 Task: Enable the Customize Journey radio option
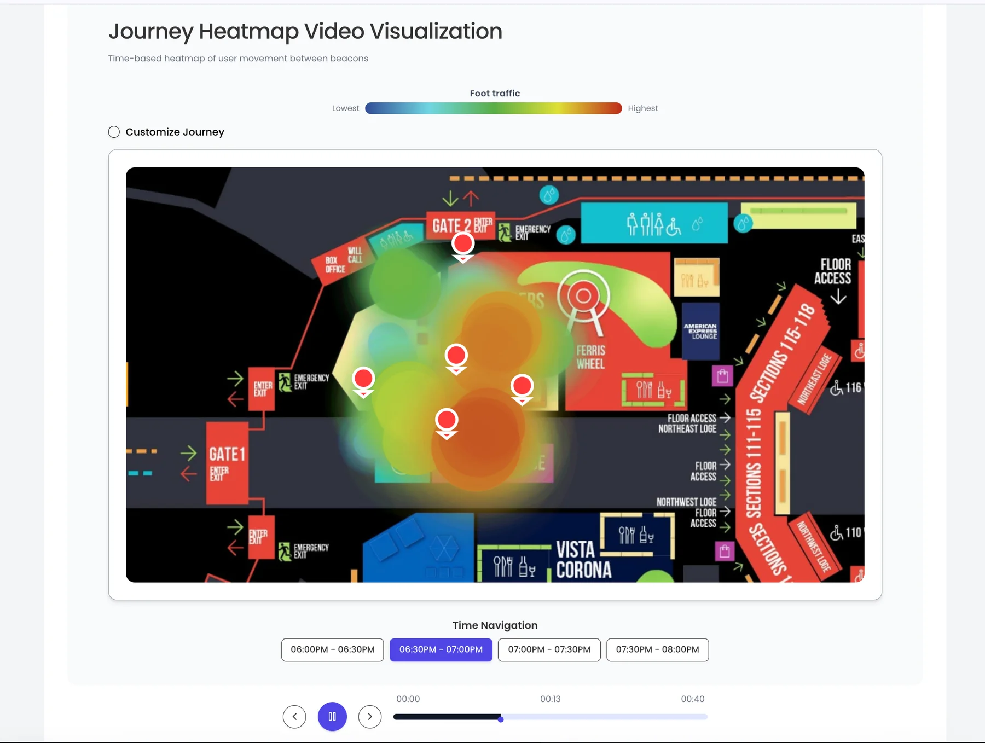114,132
